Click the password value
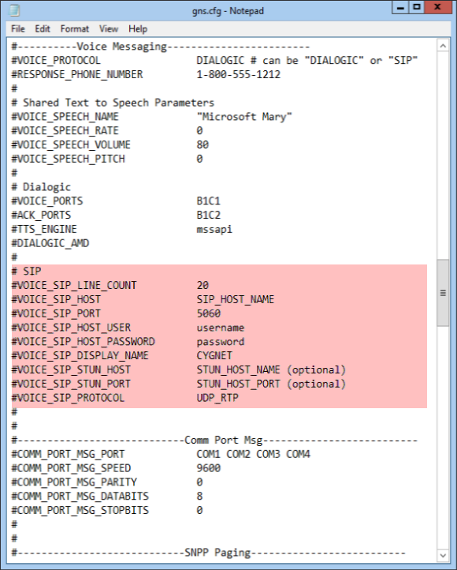Viewport: 457px width, 570px height. (221, 342)
